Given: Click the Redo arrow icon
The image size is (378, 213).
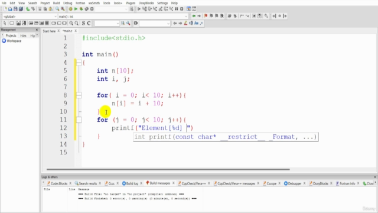Looking at the screenshot, I should click(33, 9).
